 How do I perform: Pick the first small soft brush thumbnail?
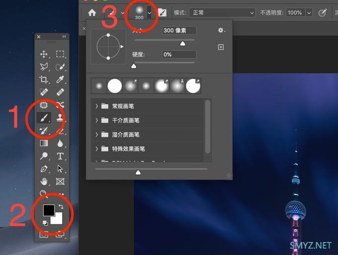[x=99, y=86]
